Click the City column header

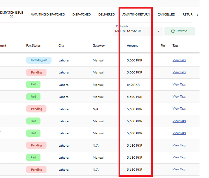click(x=61, y=46)
